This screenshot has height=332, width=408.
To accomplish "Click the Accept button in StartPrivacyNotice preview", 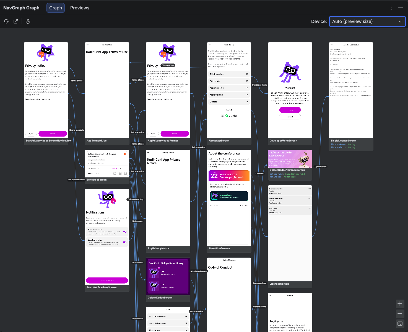I will pyautogui.click(x=53, y=133).
